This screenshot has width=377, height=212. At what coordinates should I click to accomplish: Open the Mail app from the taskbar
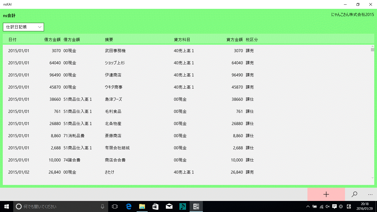pyautogui.click(x=169, y=206)
